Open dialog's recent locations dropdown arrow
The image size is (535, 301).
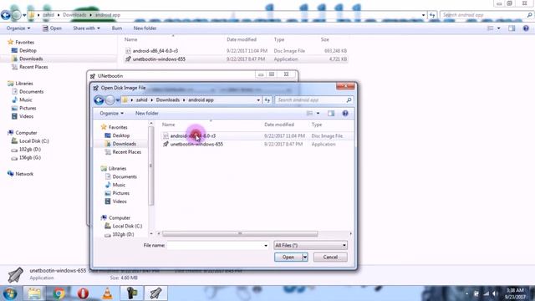(x=118, y=100)
